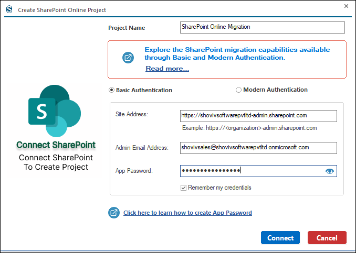
Task: Close the Create SharePoint Online Project dialog
Action: click(x=346, y=6)
